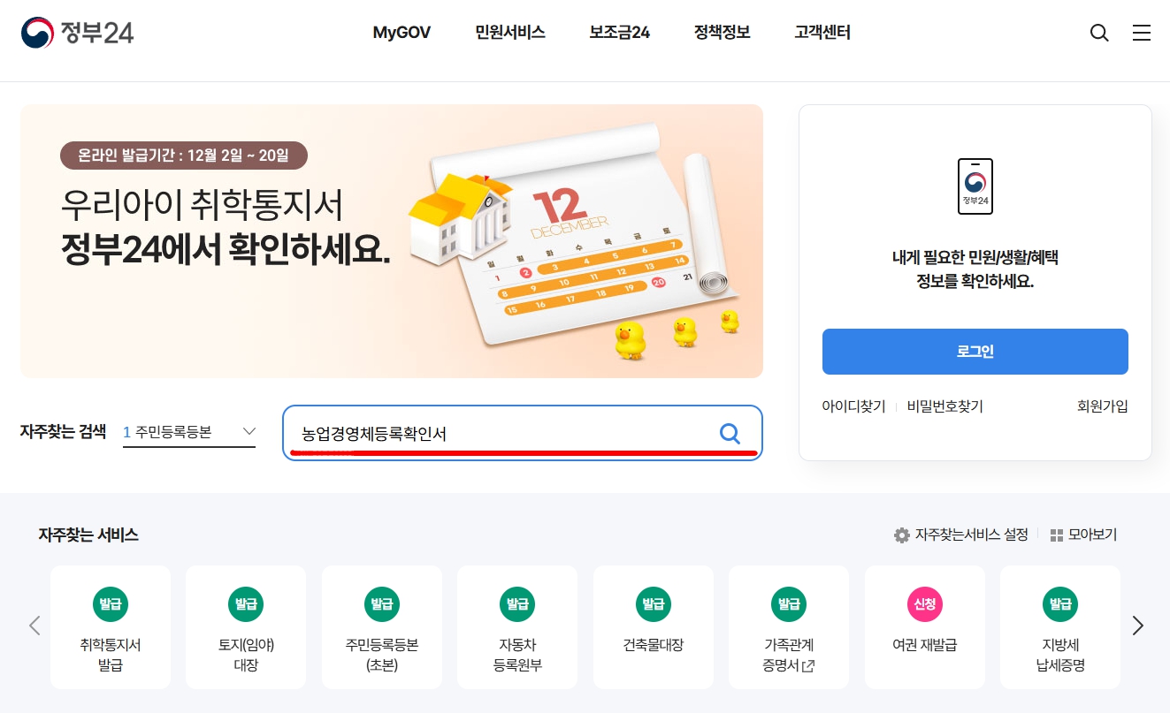This screenshot has width=1170, height=713.
Task: Open the 지방세 납세증명 service icon
Action: pos(1060,627)
